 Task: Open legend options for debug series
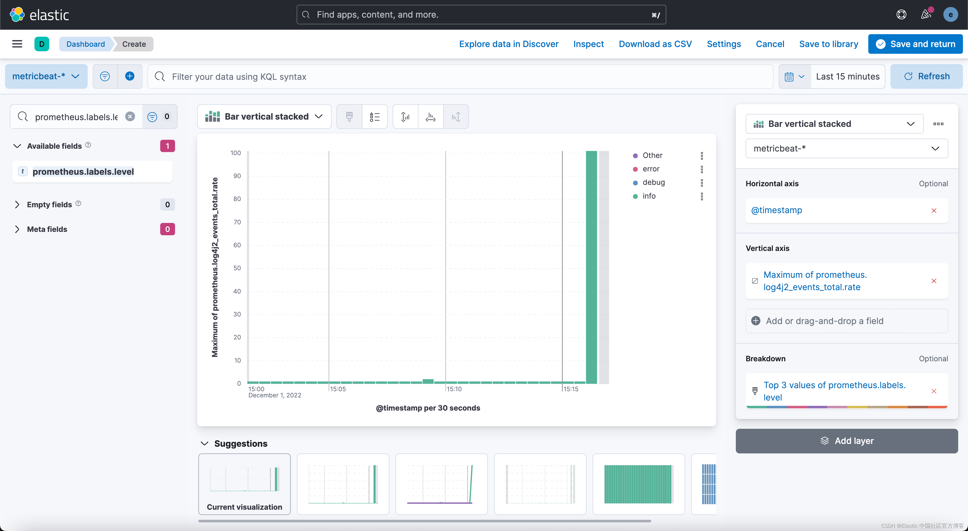(x=702, y=183)
